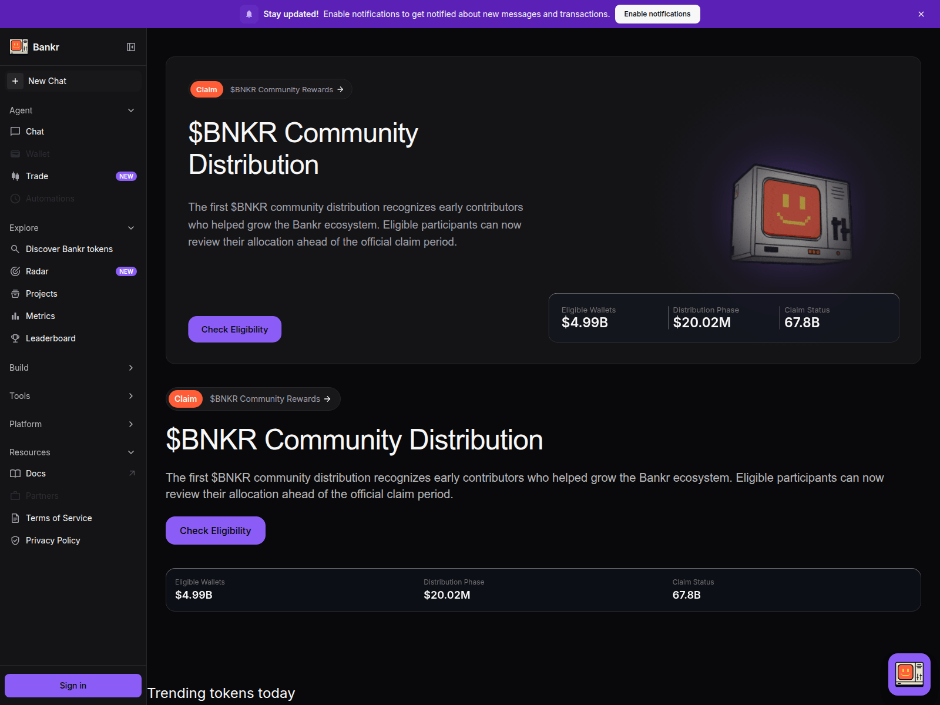Click the Metrics bar chart icon
Image resolution: width=940 pixels, height=705 pixels.
tap(15, 316)
